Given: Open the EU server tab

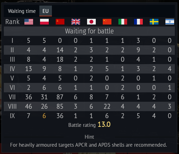Looking at the screenshot, I should 46,11.
